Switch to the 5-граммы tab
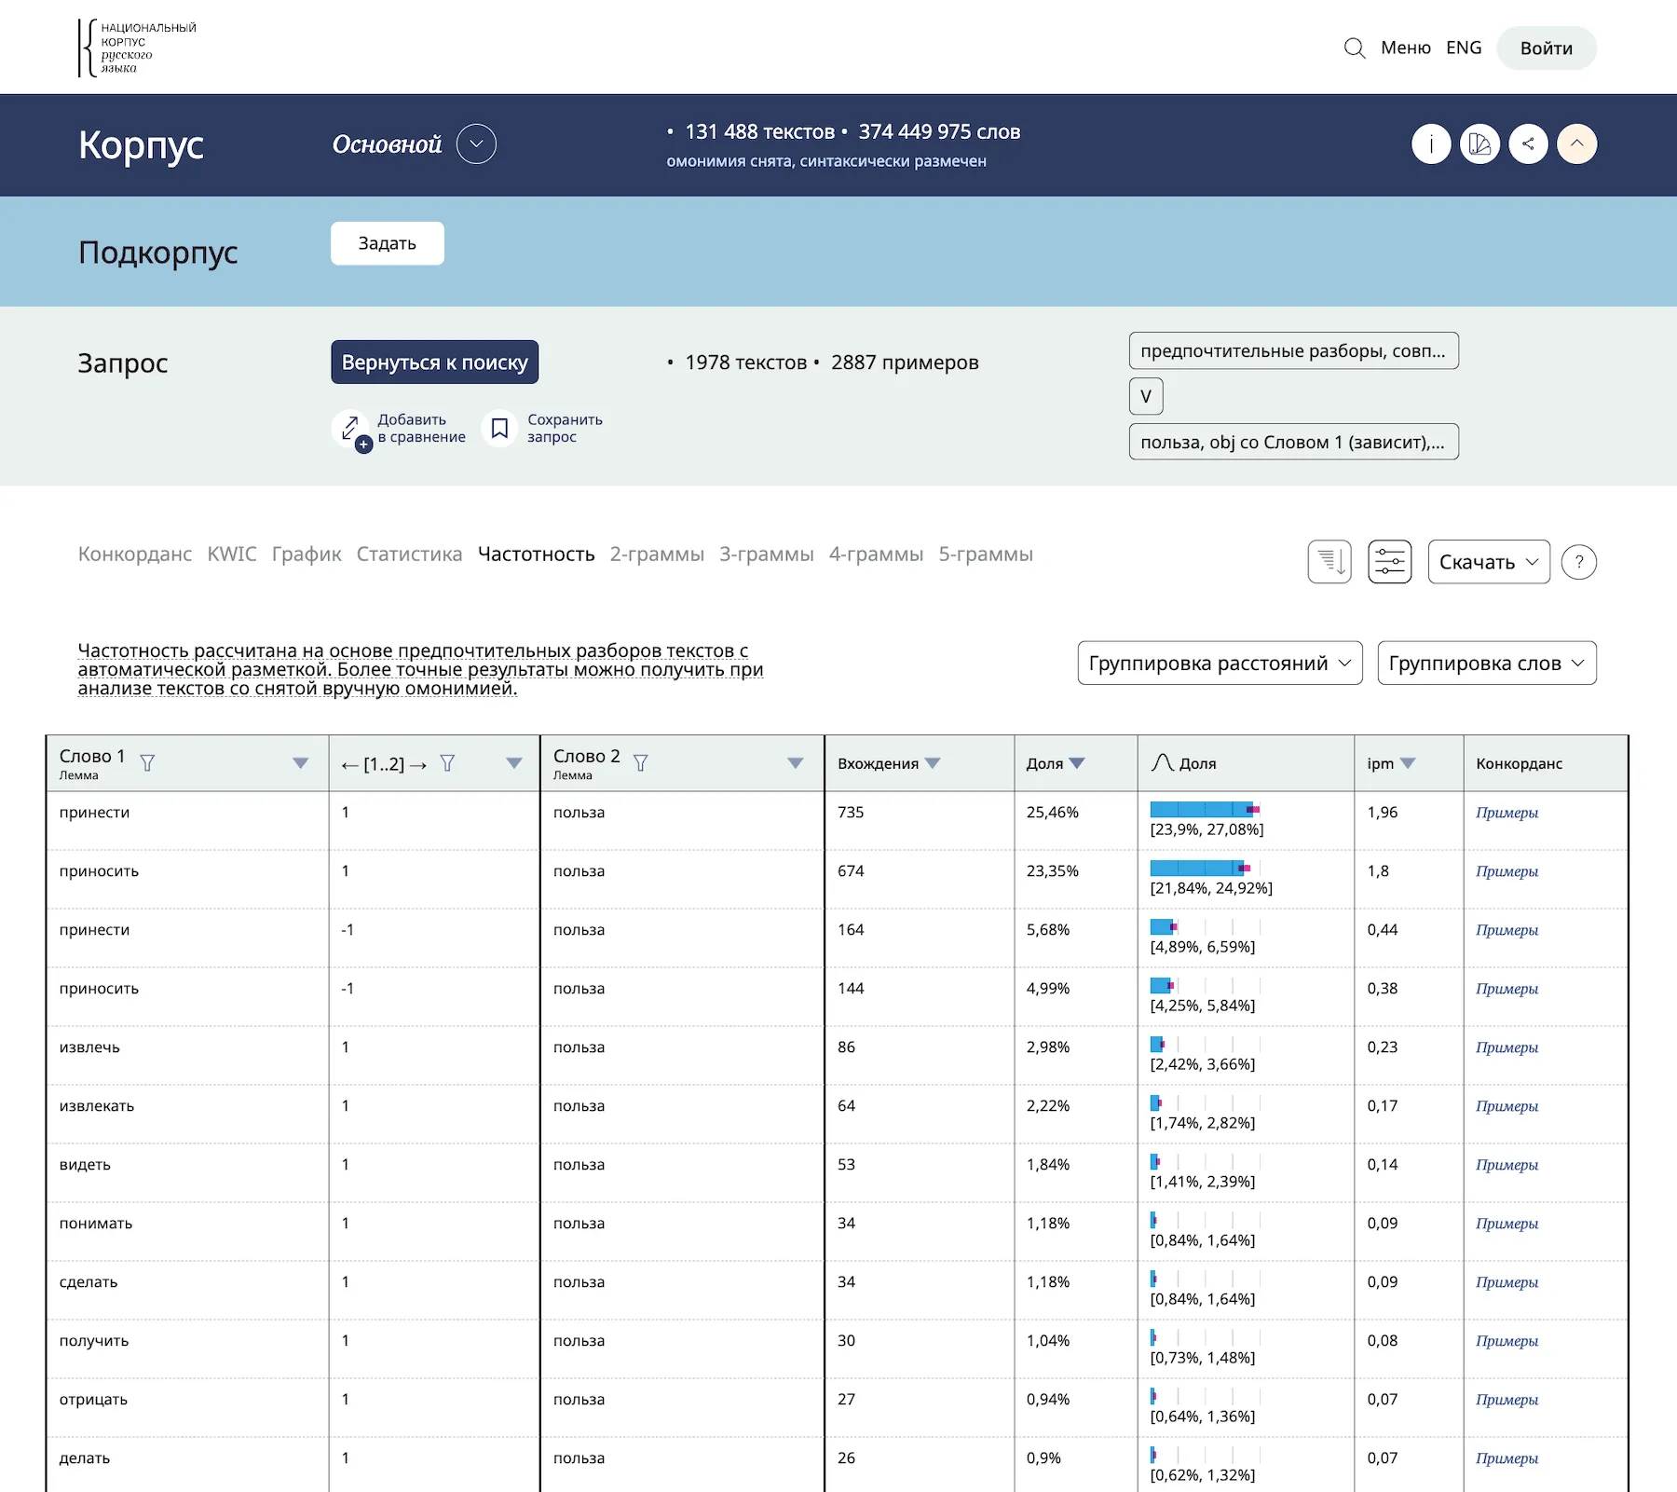This screenshot has width=1677, height=1492. [x=986, y=554]
